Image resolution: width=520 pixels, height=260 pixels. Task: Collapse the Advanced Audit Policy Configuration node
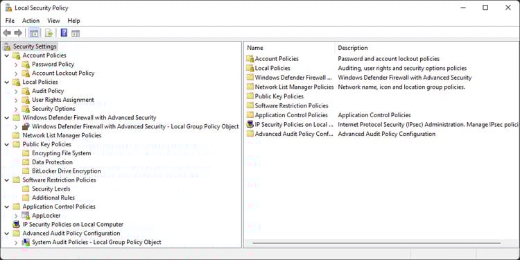pos(7,234)
